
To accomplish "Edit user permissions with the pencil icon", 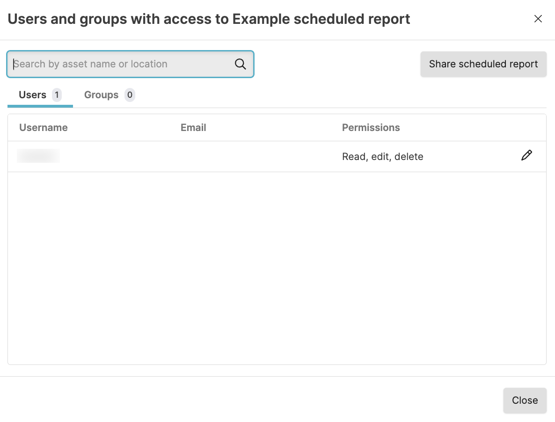I will (x=526, y=156).
